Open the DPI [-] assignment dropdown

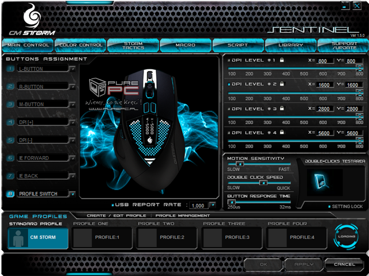[x=73, y=141]
